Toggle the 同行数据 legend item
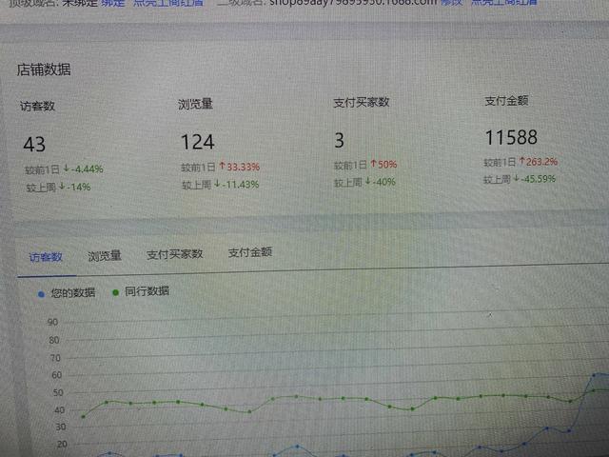 (x=141, y=291)
